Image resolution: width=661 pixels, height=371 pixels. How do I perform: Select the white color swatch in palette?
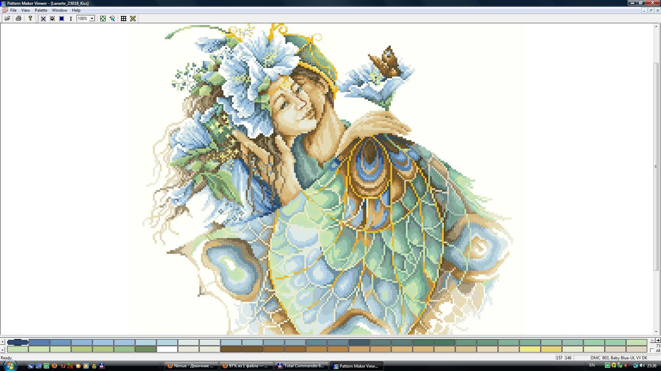point(167,349)
